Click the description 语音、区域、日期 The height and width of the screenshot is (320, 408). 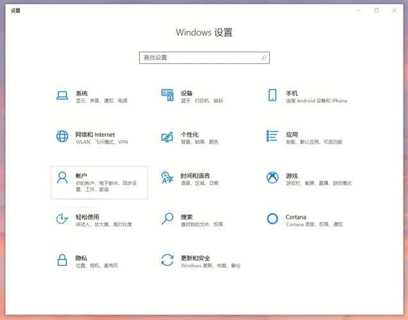[x=199, y=183]
